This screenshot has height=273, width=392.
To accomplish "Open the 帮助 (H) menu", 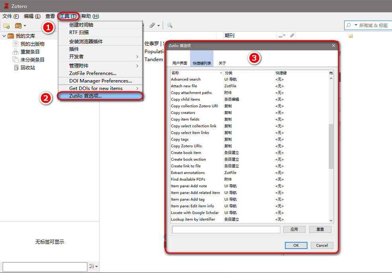I will tap(90, 16).
